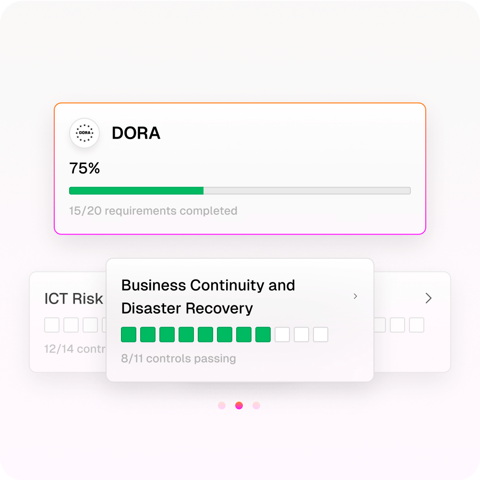This screenshot has height=480, width=480.
Task: Click the DORA circular logo badge
Action: pyautogui.click(x=84, y=133)
